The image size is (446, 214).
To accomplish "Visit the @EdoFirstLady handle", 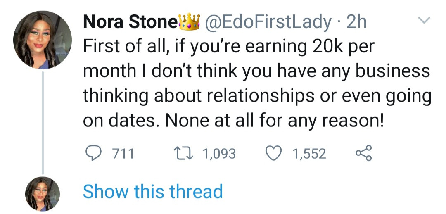I will coord(266,22).
